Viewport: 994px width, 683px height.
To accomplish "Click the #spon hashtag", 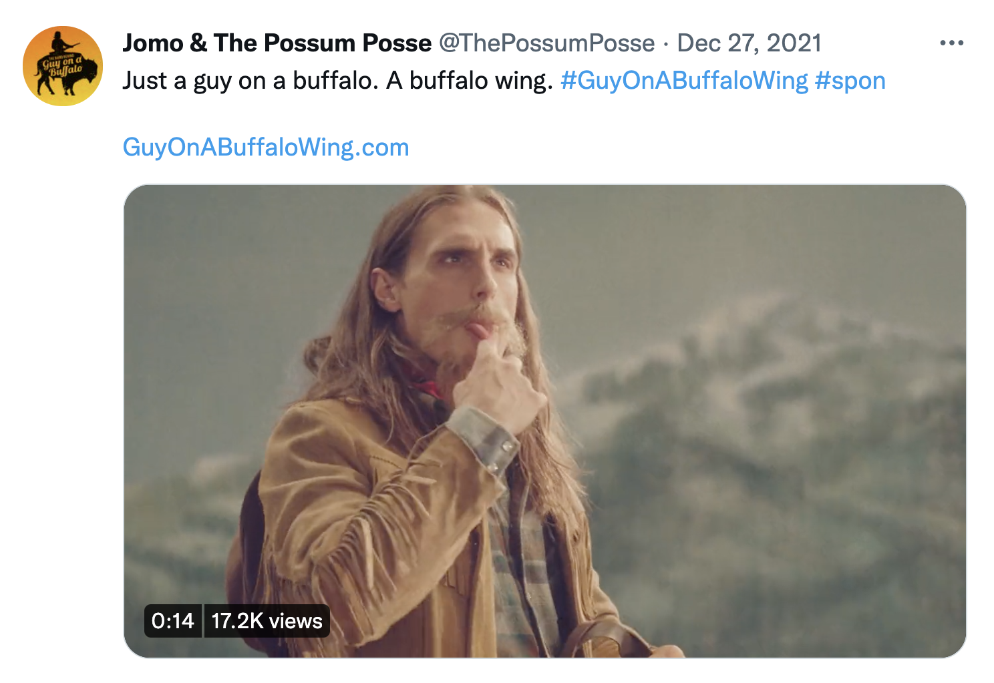I will (x=850, y=81).
